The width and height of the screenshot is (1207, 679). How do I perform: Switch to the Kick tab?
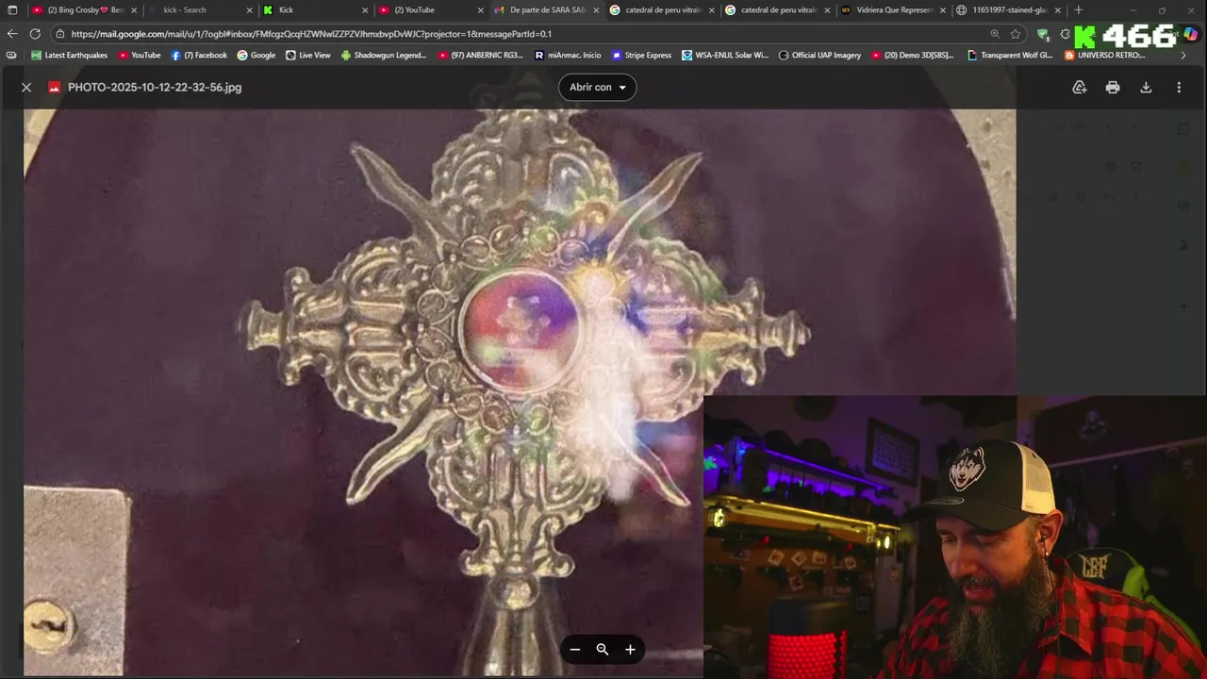click(316, 9)
